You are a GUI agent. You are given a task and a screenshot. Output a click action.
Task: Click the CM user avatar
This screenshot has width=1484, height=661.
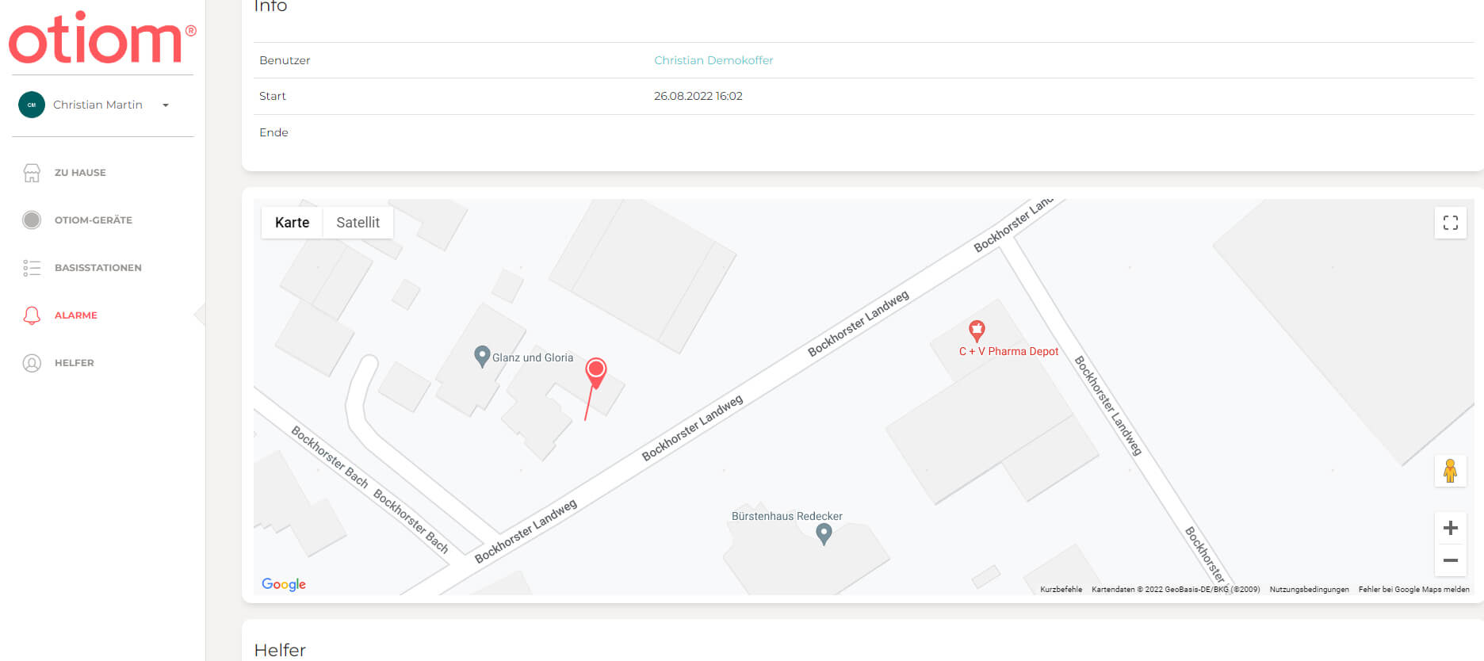[32, 105]
